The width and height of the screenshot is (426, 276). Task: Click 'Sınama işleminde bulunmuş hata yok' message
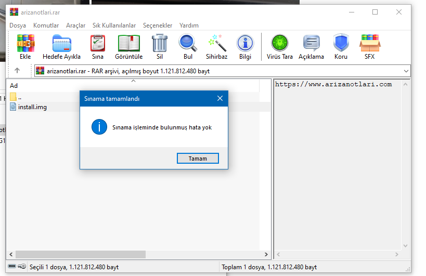pos(162,127)
